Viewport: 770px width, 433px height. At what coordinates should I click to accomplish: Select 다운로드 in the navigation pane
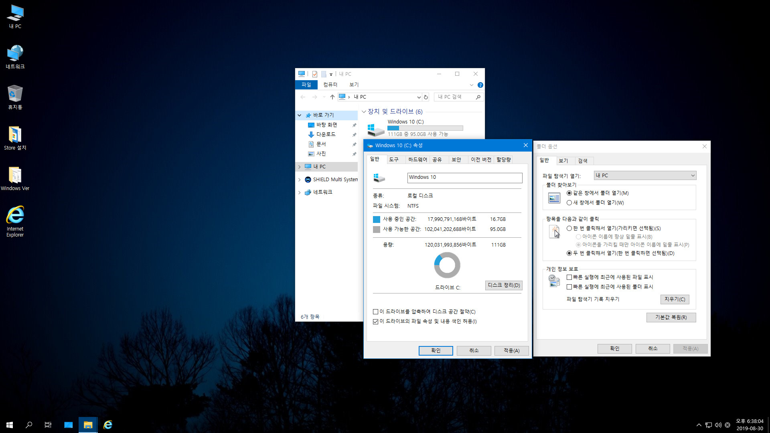[326, 134]
